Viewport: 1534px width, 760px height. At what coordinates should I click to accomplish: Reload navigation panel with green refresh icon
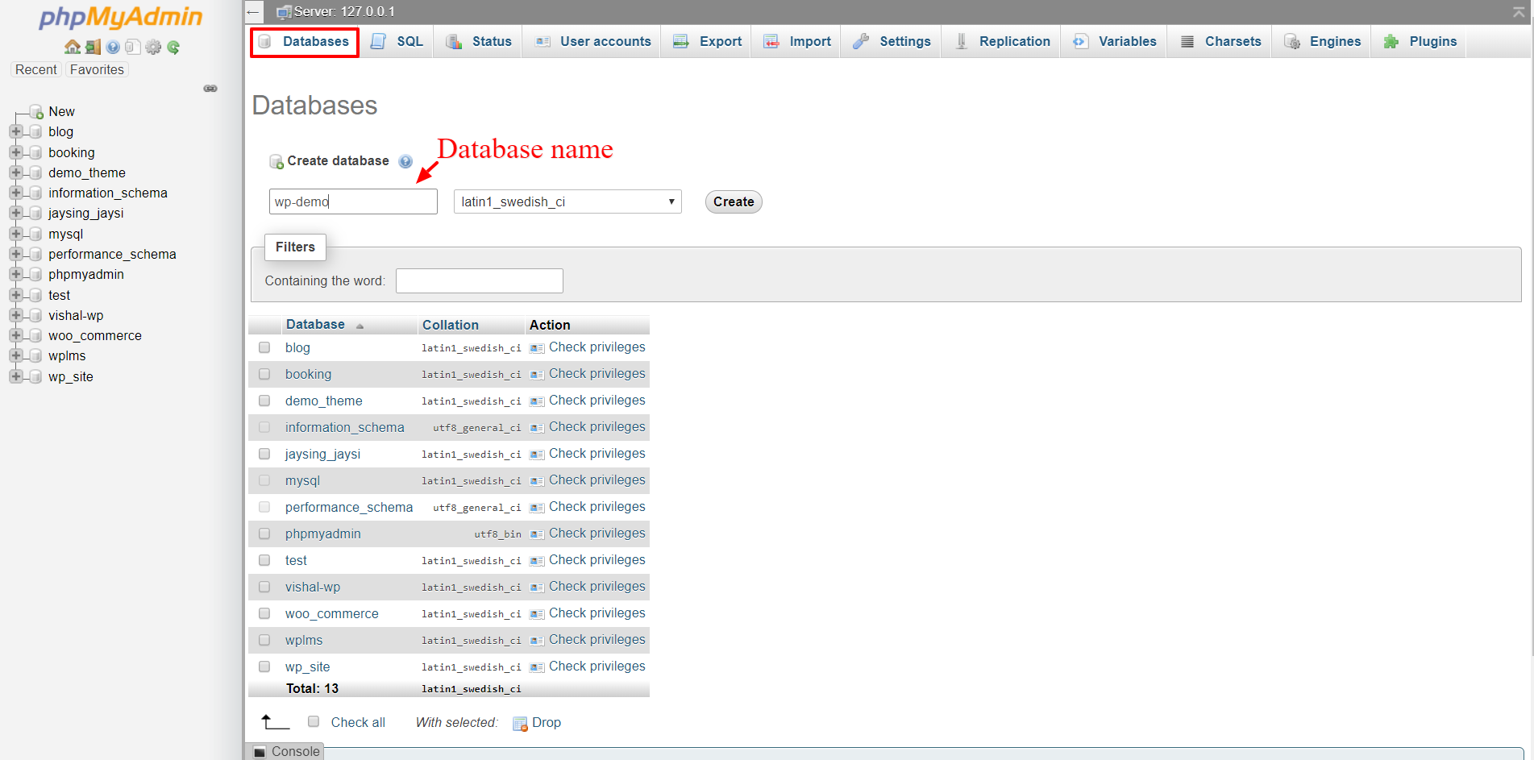pyautogui.click(x=173, y=47)
